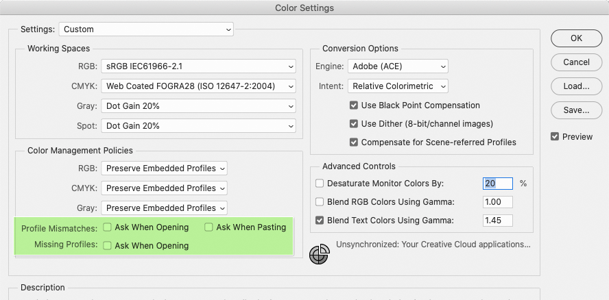Uncheck Blend Text Colors Using Gamma
The image size is (609, 300).
[x=320, y=221]
